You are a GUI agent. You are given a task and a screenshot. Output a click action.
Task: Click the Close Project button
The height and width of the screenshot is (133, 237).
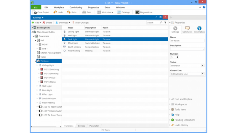tap(41, 12)
